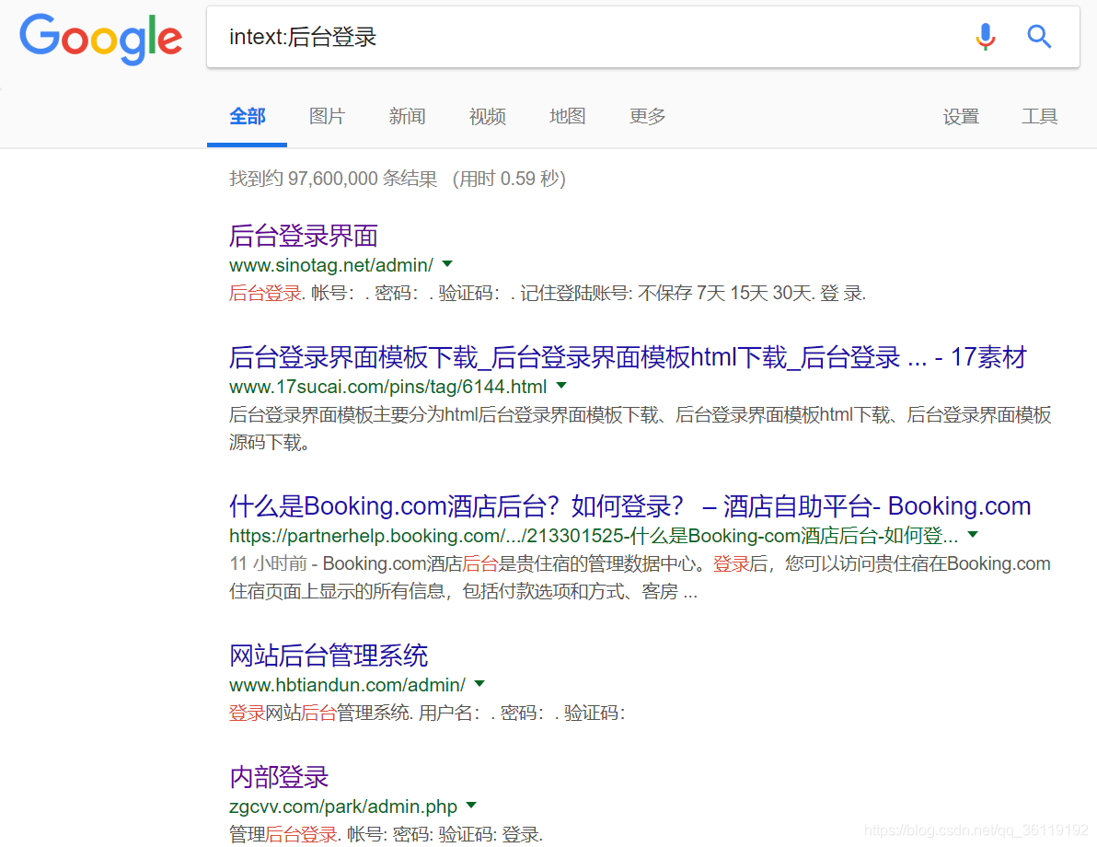Click the www.17sucai.com/pins/tag/6144.html URL text
The image size is (1097, 847).
point(387,387)
